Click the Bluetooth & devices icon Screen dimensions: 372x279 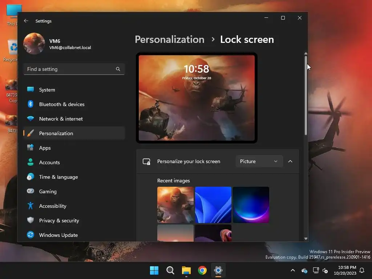[x=31, y=104]
